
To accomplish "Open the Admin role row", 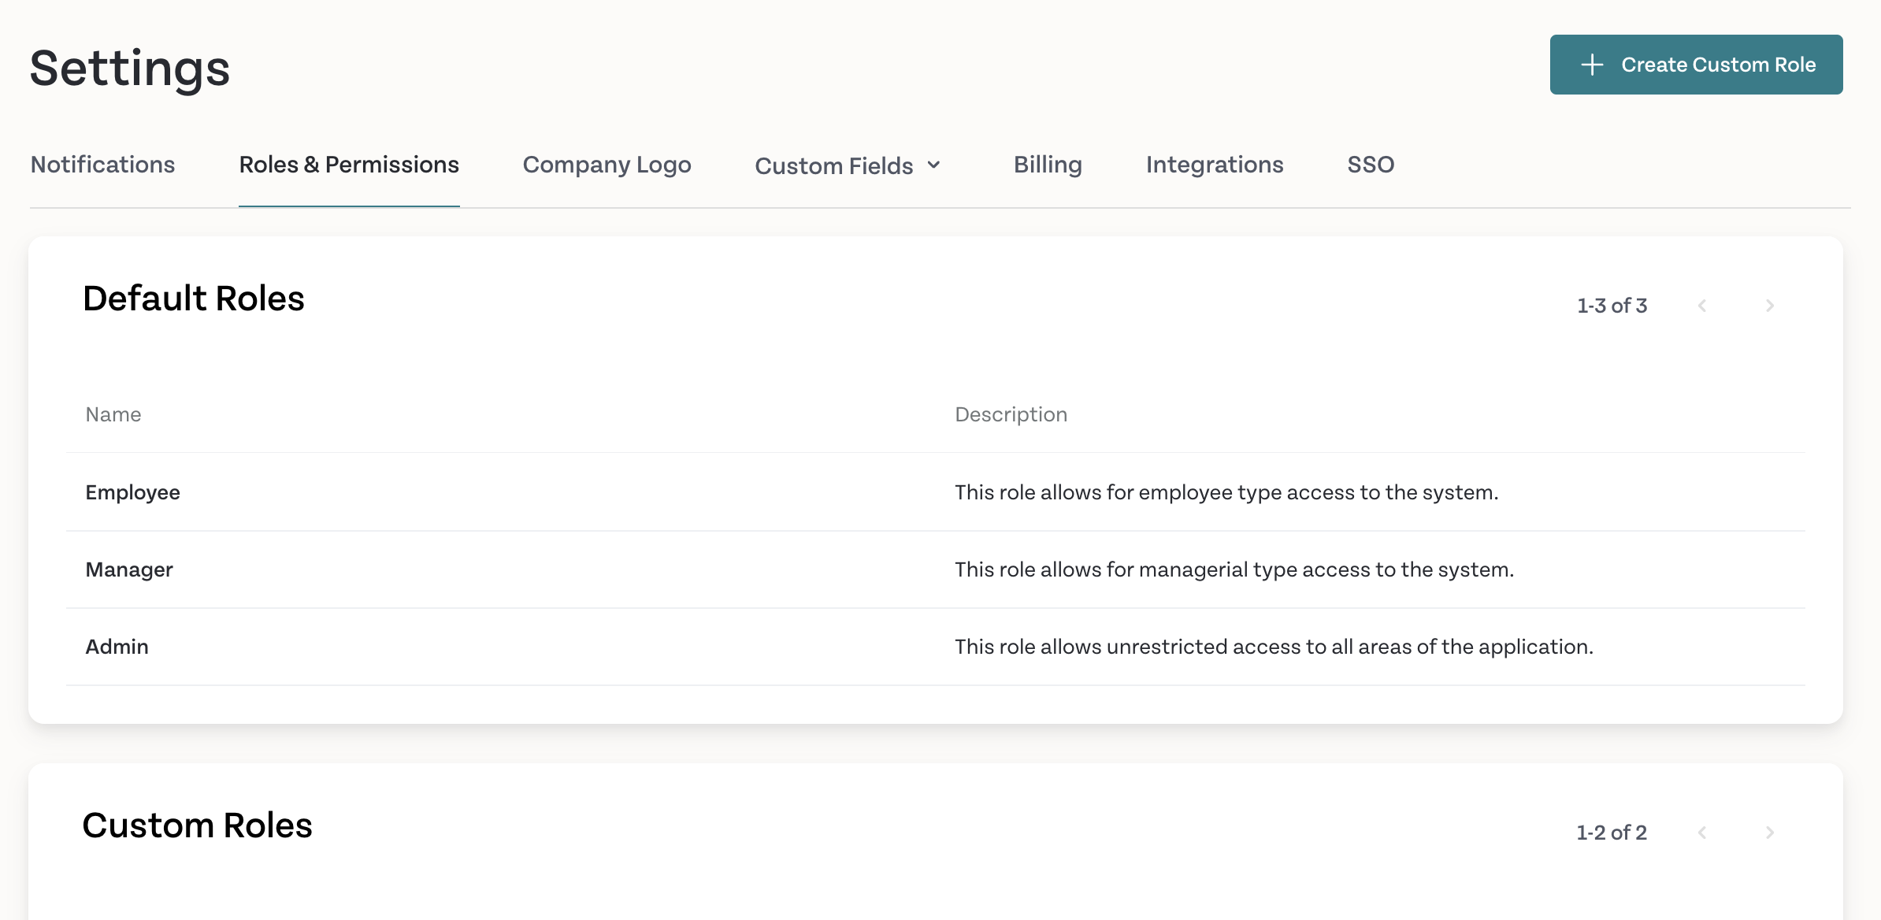I will point(936,647).
